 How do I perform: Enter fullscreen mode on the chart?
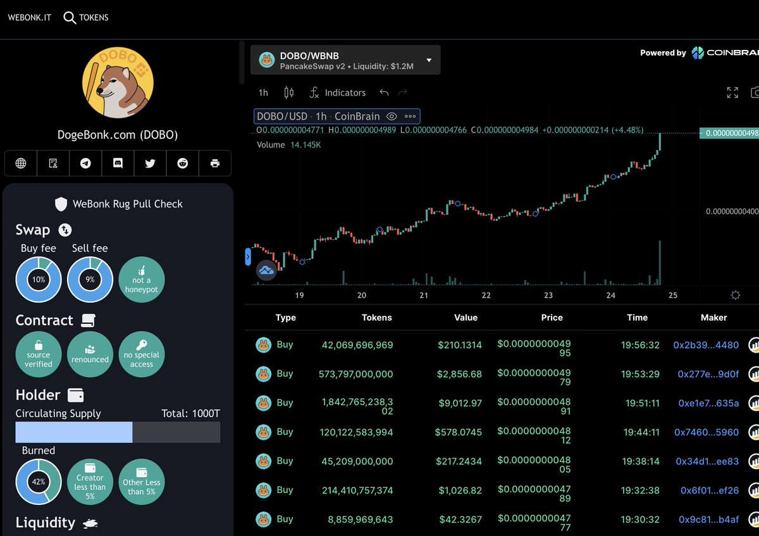(x=732, y=92)
